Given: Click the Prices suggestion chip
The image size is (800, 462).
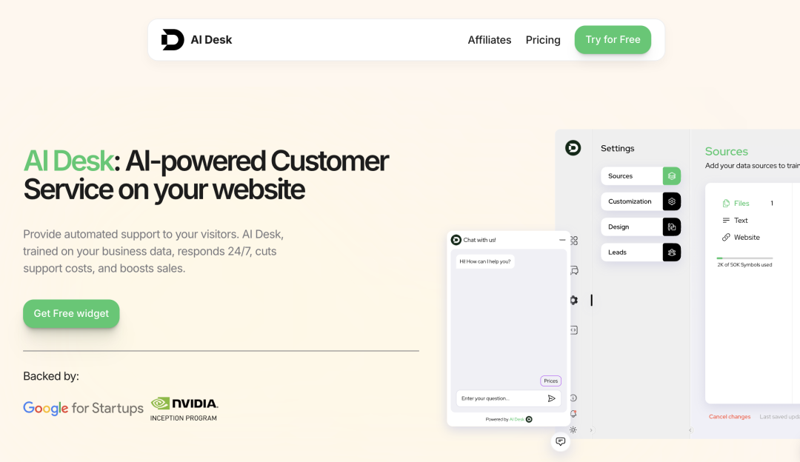Looking at the screenshot, I should click(550, 381).
